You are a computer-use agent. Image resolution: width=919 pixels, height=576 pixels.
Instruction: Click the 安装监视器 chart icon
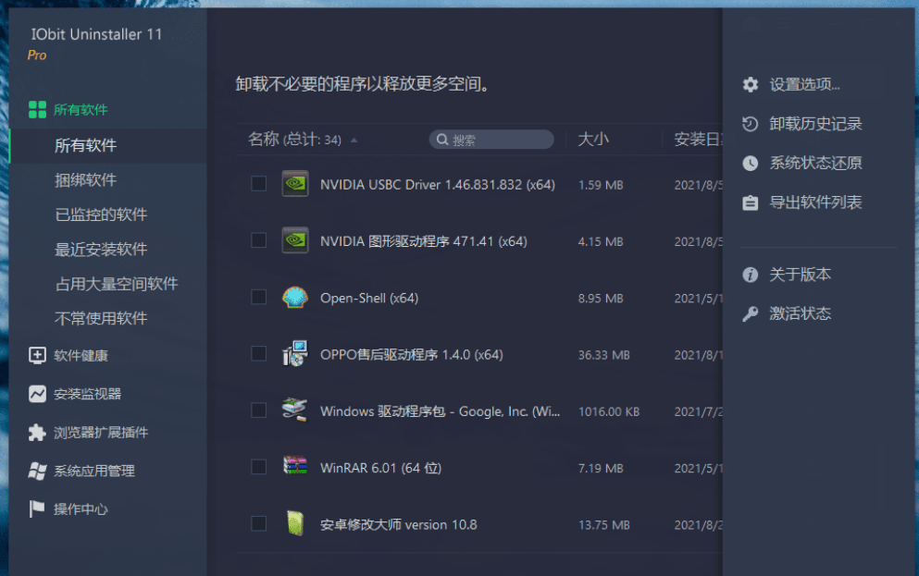coord(37,393)
